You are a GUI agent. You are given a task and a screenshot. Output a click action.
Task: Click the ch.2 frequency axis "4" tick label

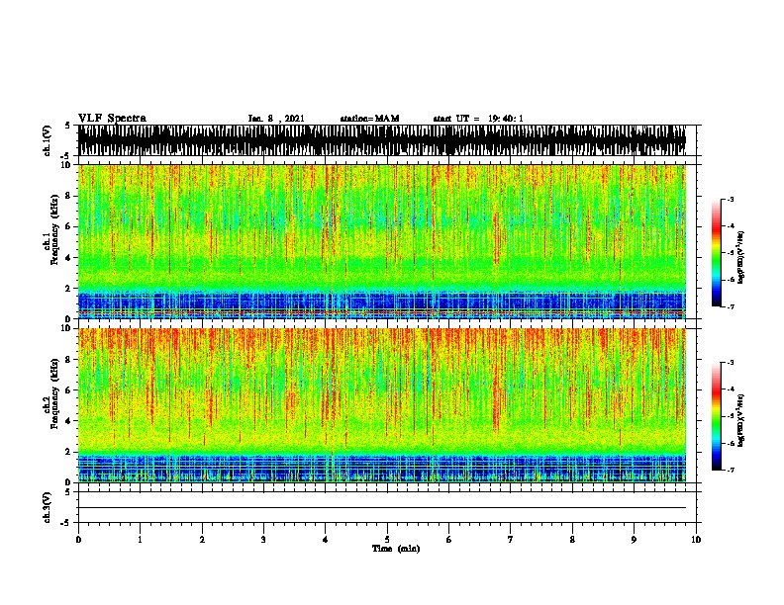69,421
